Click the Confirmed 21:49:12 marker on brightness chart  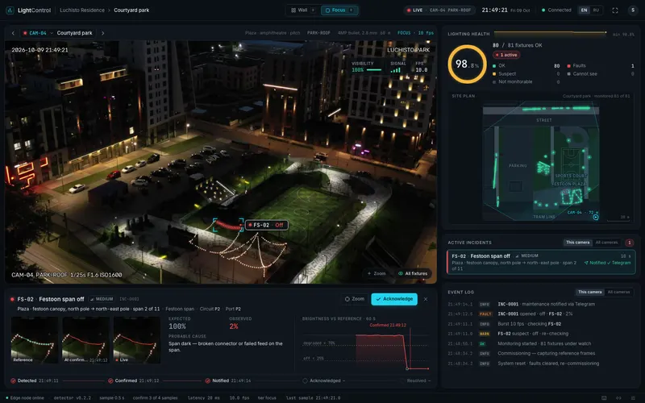pyautogui.click(x=388, y=326)
